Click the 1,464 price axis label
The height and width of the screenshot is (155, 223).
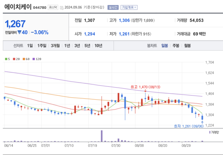[209, 94]
